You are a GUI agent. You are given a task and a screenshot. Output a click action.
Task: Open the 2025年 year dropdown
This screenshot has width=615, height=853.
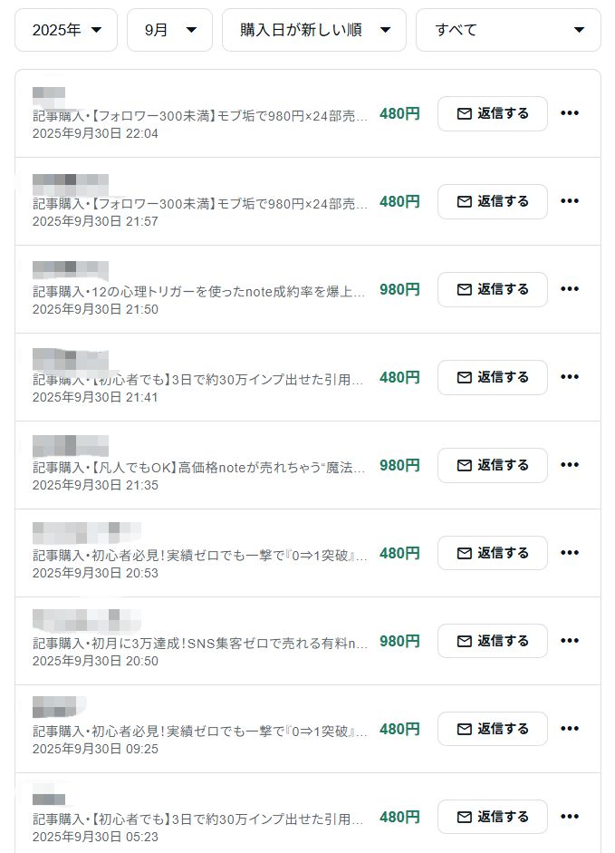[x=66, y=30]
